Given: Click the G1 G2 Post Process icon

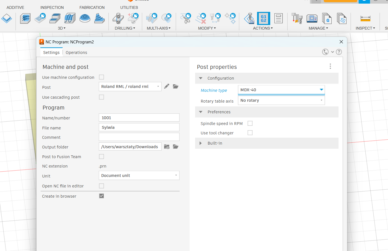Looking at the screenshot, I should tap(264, 19).
